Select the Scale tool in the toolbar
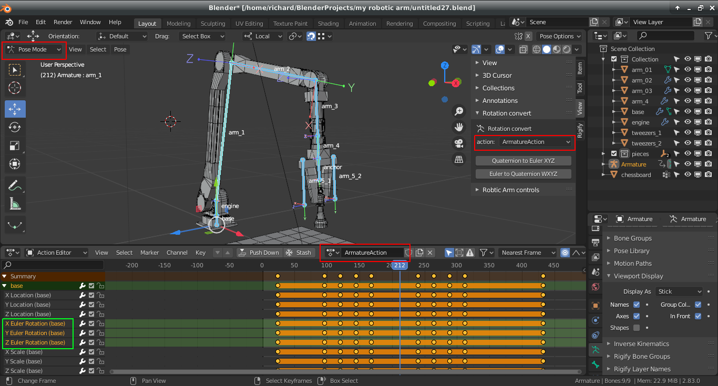Screen dimensions: 718x386 tap(14, 145)
